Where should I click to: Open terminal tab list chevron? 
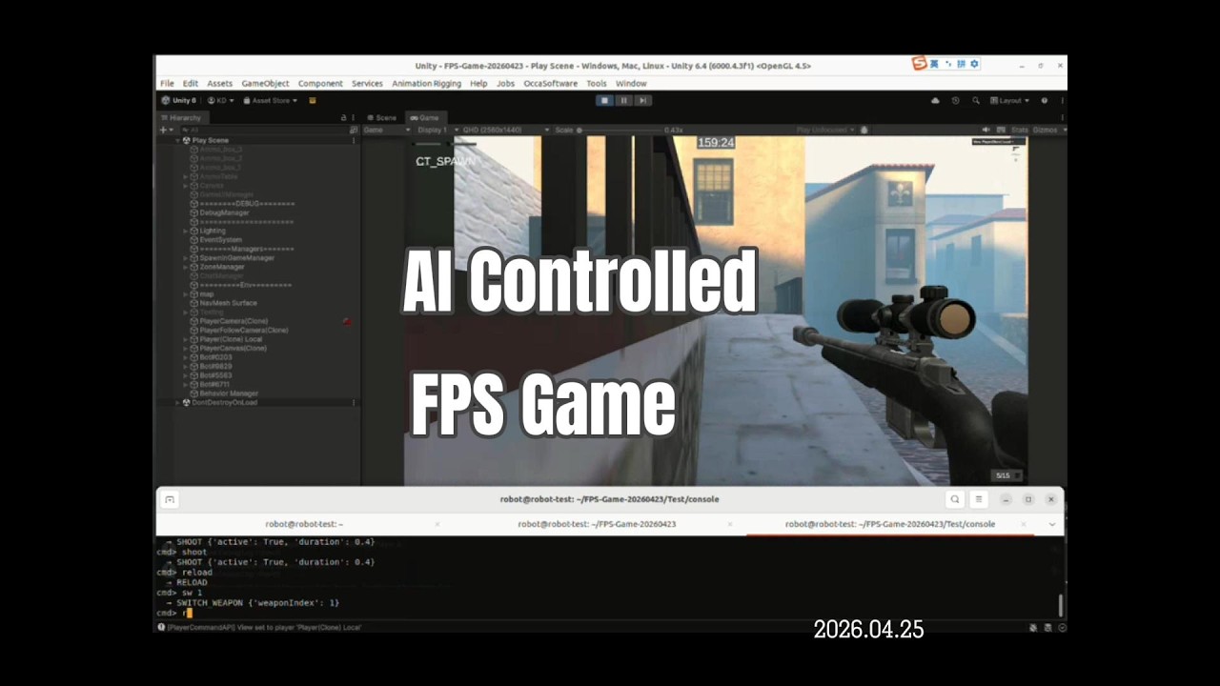(1052, 524)
